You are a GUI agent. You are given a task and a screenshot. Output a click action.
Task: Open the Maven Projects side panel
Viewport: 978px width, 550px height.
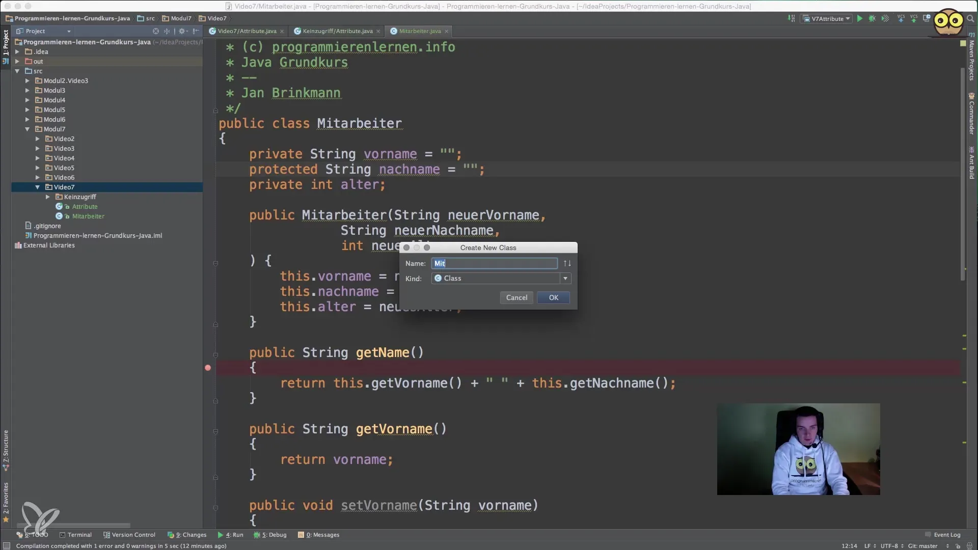pyautogui.click(x=971, y=58)
